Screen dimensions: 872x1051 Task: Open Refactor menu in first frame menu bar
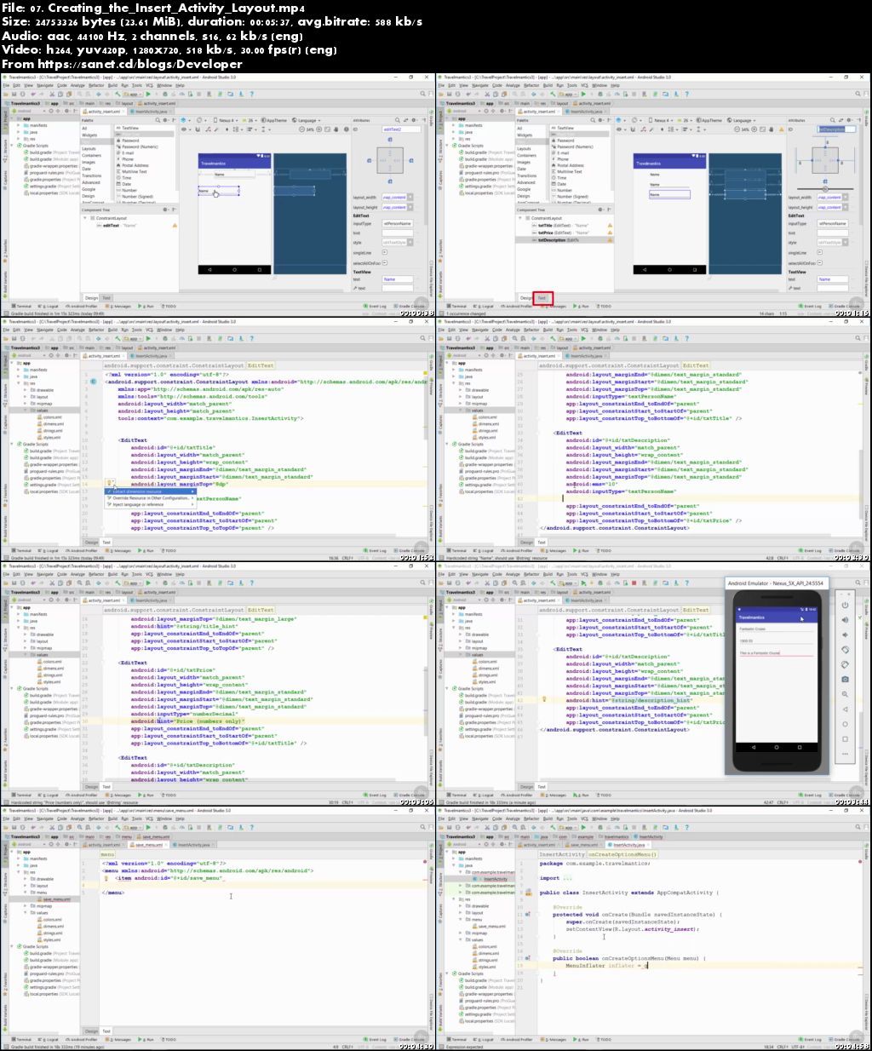tap(96, 85)
